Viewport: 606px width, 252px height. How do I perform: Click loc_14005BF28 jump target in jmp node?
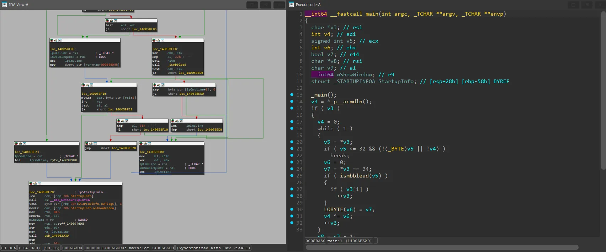(x=124, y=148)
